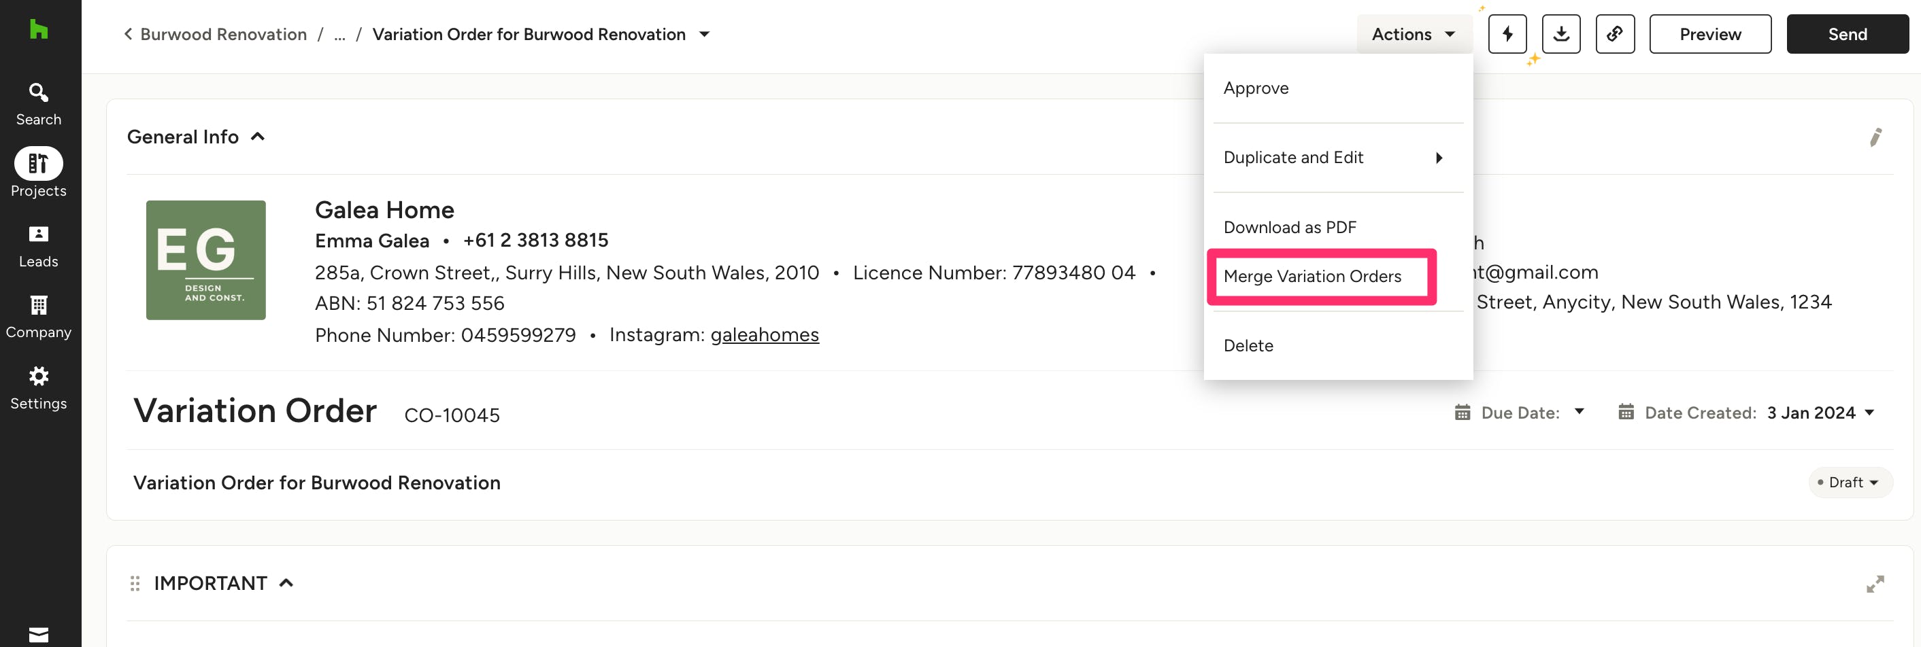Open the galeahomes Instagram link
Viewport: 1921px width, 647px height.
pos(765,336)
